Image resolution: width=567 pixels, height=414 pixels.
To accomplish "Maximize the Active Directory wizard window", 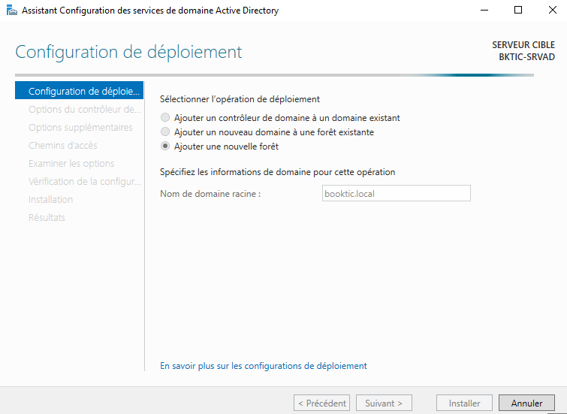I will (518, 10).
